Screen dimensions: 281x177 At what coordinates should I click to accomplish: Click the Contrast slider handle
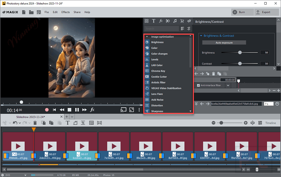[x=240, y=63]
